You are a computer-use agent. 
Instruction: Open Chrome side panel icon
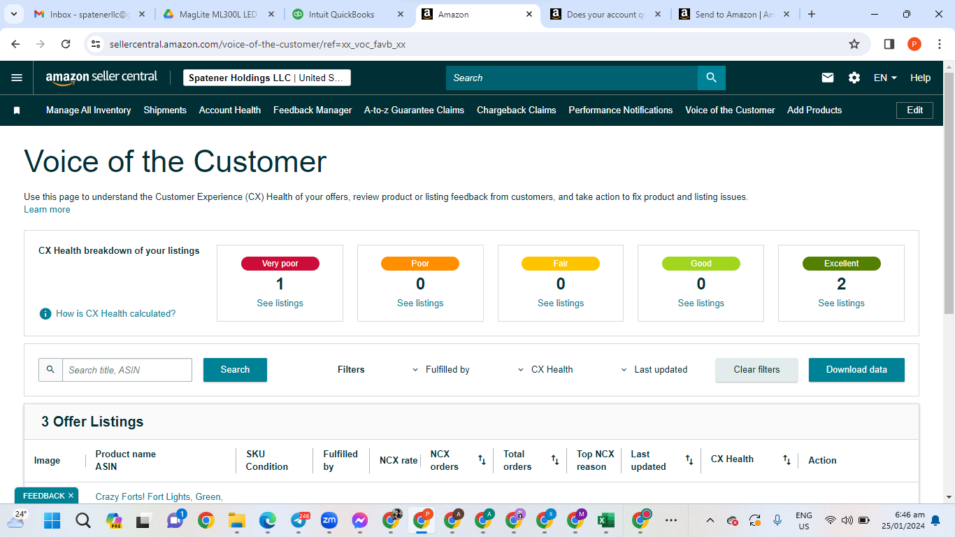click(889, 44)
